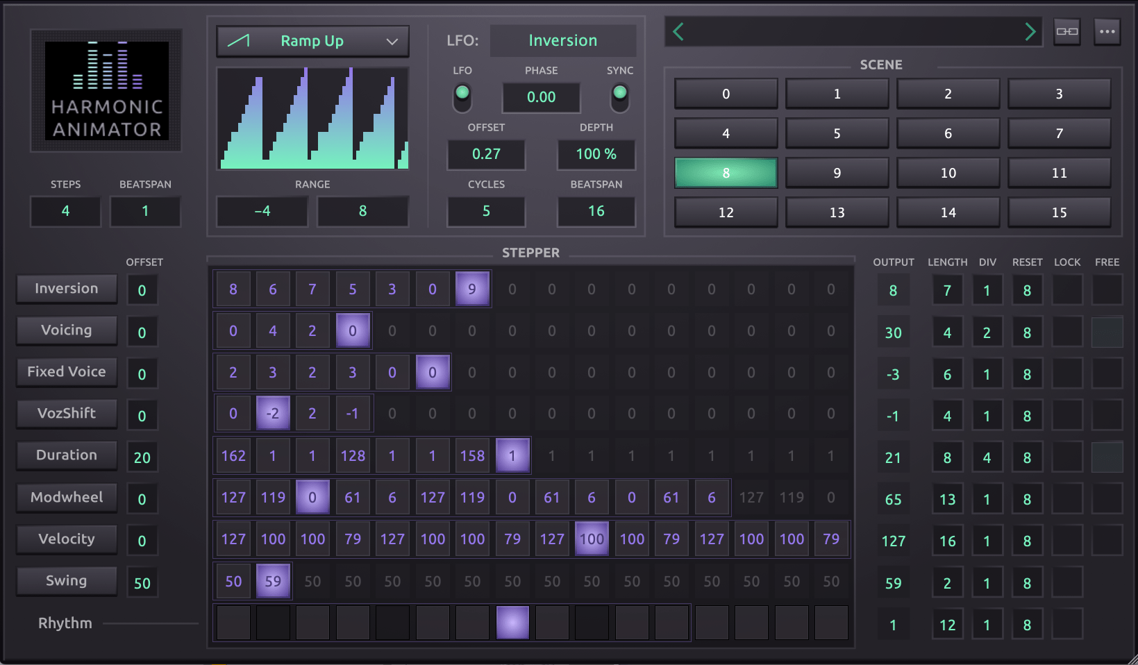Click the lit Rhythm step cell
Image resolution: width=1138 pixels, height=665 pixels.
pyautogui.click(x=512, y=623)
